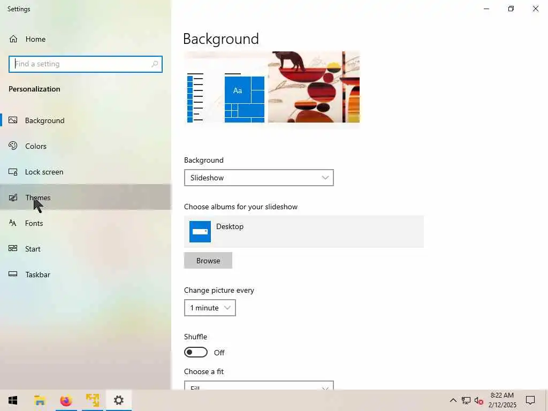Open the Colors settings page
This screenshot has height=411, width=548.
[86, 146]
